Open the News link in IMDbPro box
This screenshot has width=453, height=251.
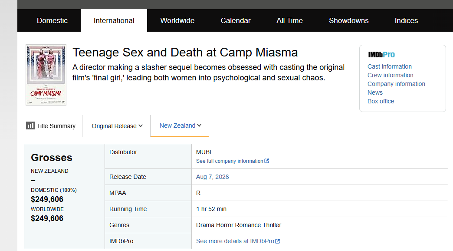[375, 92]
